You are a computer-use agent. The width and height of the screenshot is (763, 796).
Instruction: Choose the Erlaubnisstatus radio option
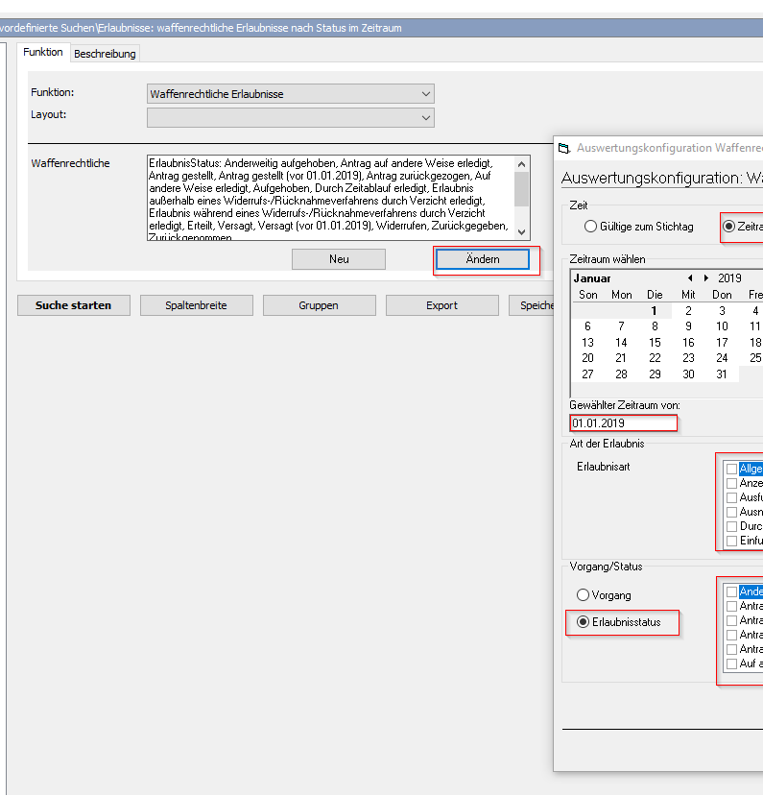[583, 623]
